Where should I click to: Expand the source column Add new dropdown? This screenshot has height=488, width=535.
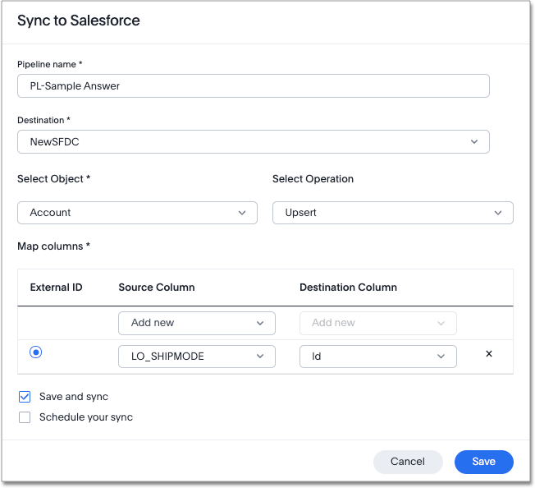196,323
